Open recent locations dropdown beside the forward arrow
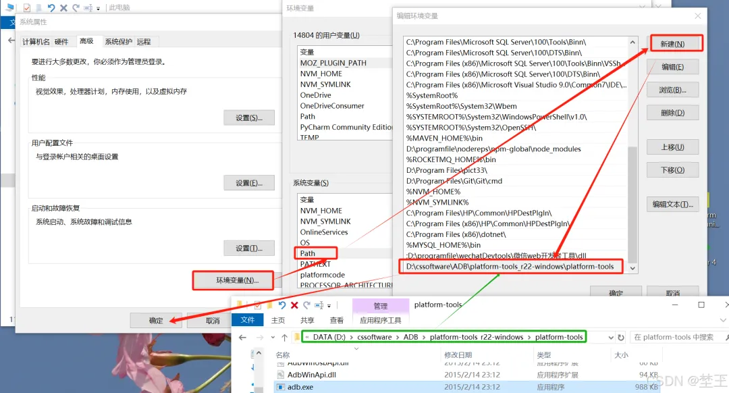The height and width of the screenshot is (393, 729). 273,338
